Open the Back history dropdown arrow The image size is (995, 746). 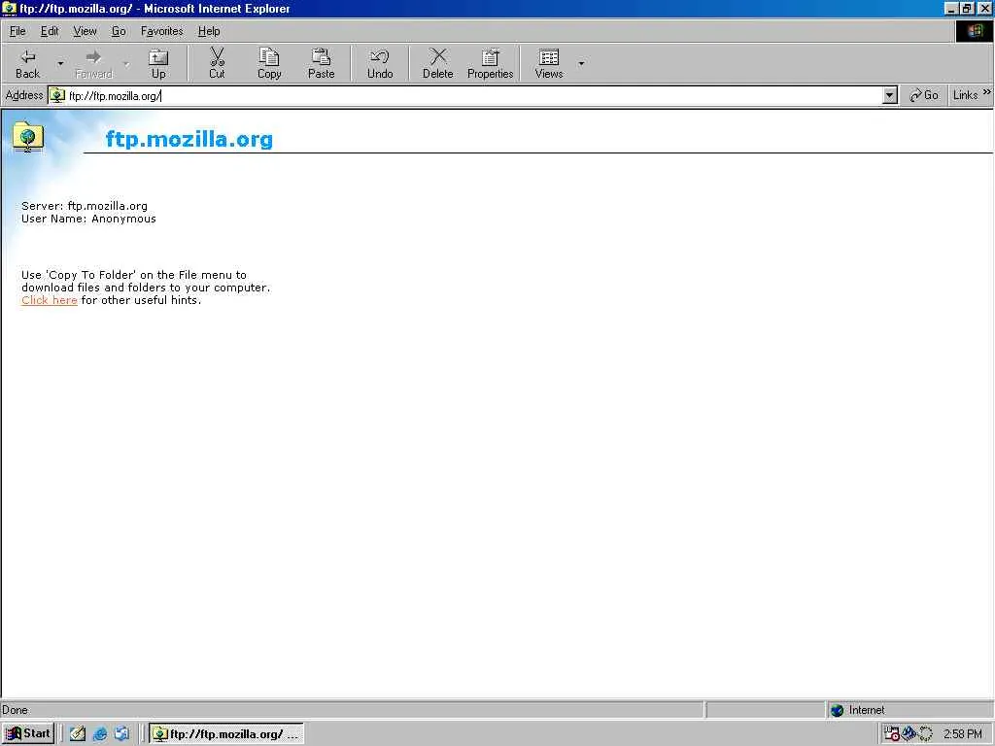(61, 63)
